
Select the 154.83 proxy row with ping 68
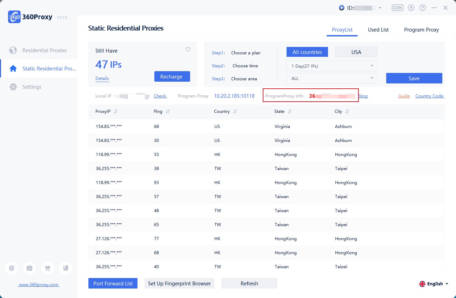point(267,126)
